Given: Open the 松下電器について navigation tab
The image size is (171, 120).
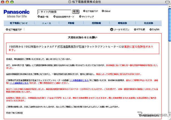Looking at the screenshot, I should click(18, 23).
